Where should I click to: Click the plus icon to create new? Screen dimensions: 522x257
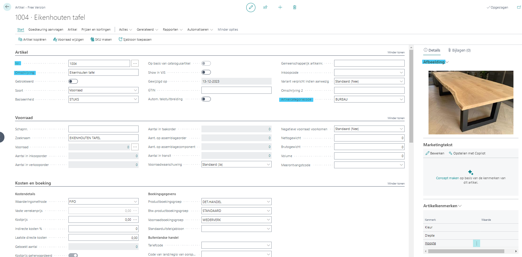tap(280, 7)
